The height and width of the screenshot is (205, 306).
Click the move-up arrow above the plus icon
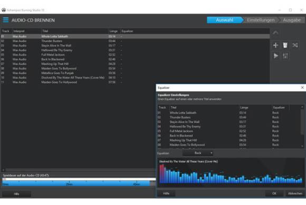pyautogui.click(x=275, y=33)
